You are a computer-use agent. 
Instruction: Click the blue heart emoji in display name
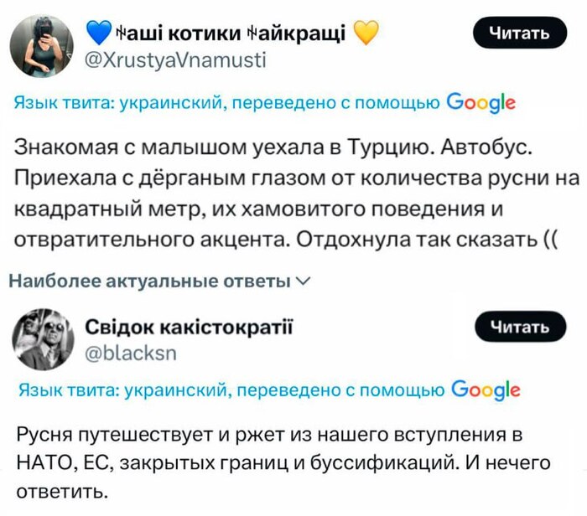click(x=99, y=33)
